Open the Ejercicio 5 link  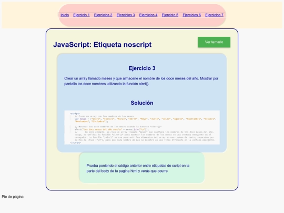click(x=170, y=15)
